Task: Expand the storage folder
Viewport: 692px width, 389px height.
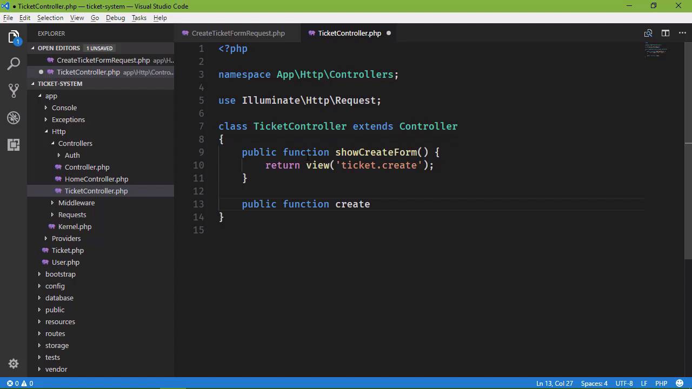Action: pos(39,345)
